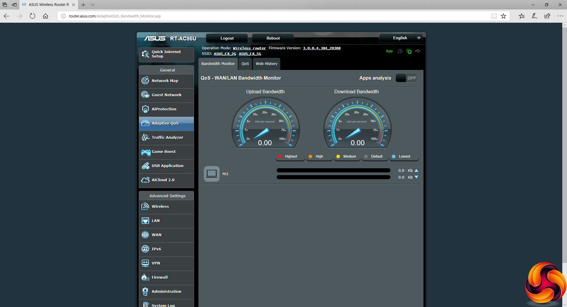Open the Traffic Analyzer icon
The image size is (567, 307).
(x=145, y=137)
